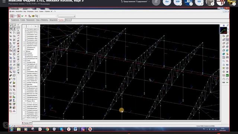Switch to the Назначения tab
238x134 pixels.
coord(30,20)
